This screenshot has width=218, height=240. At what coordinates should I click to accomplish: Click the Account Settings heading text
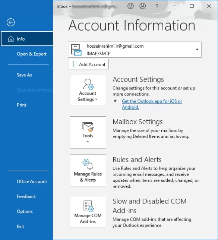click(x=138, y=79)
